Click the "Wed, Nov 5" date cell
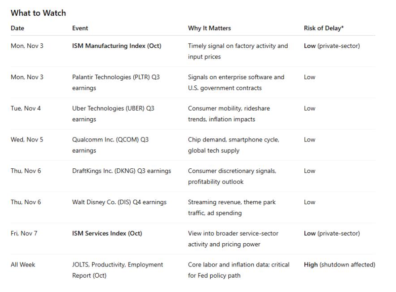Screen dimensions: 396x292 click(27, 140)
